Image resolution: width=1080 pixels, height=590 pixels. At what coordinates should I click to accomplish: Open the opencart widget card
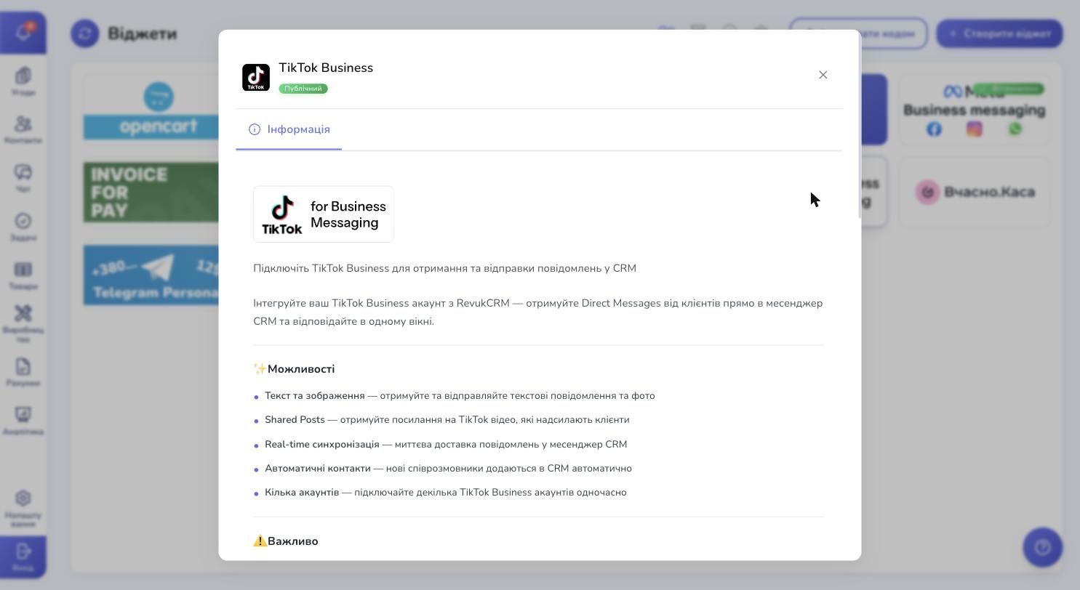pos(151,109)
